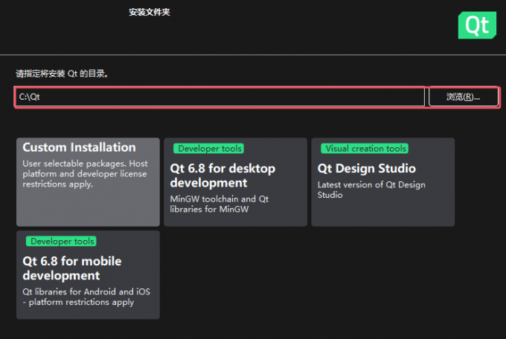Select the Qt 6.8 for mobile development title
The image size is (506, 339).
71,268
